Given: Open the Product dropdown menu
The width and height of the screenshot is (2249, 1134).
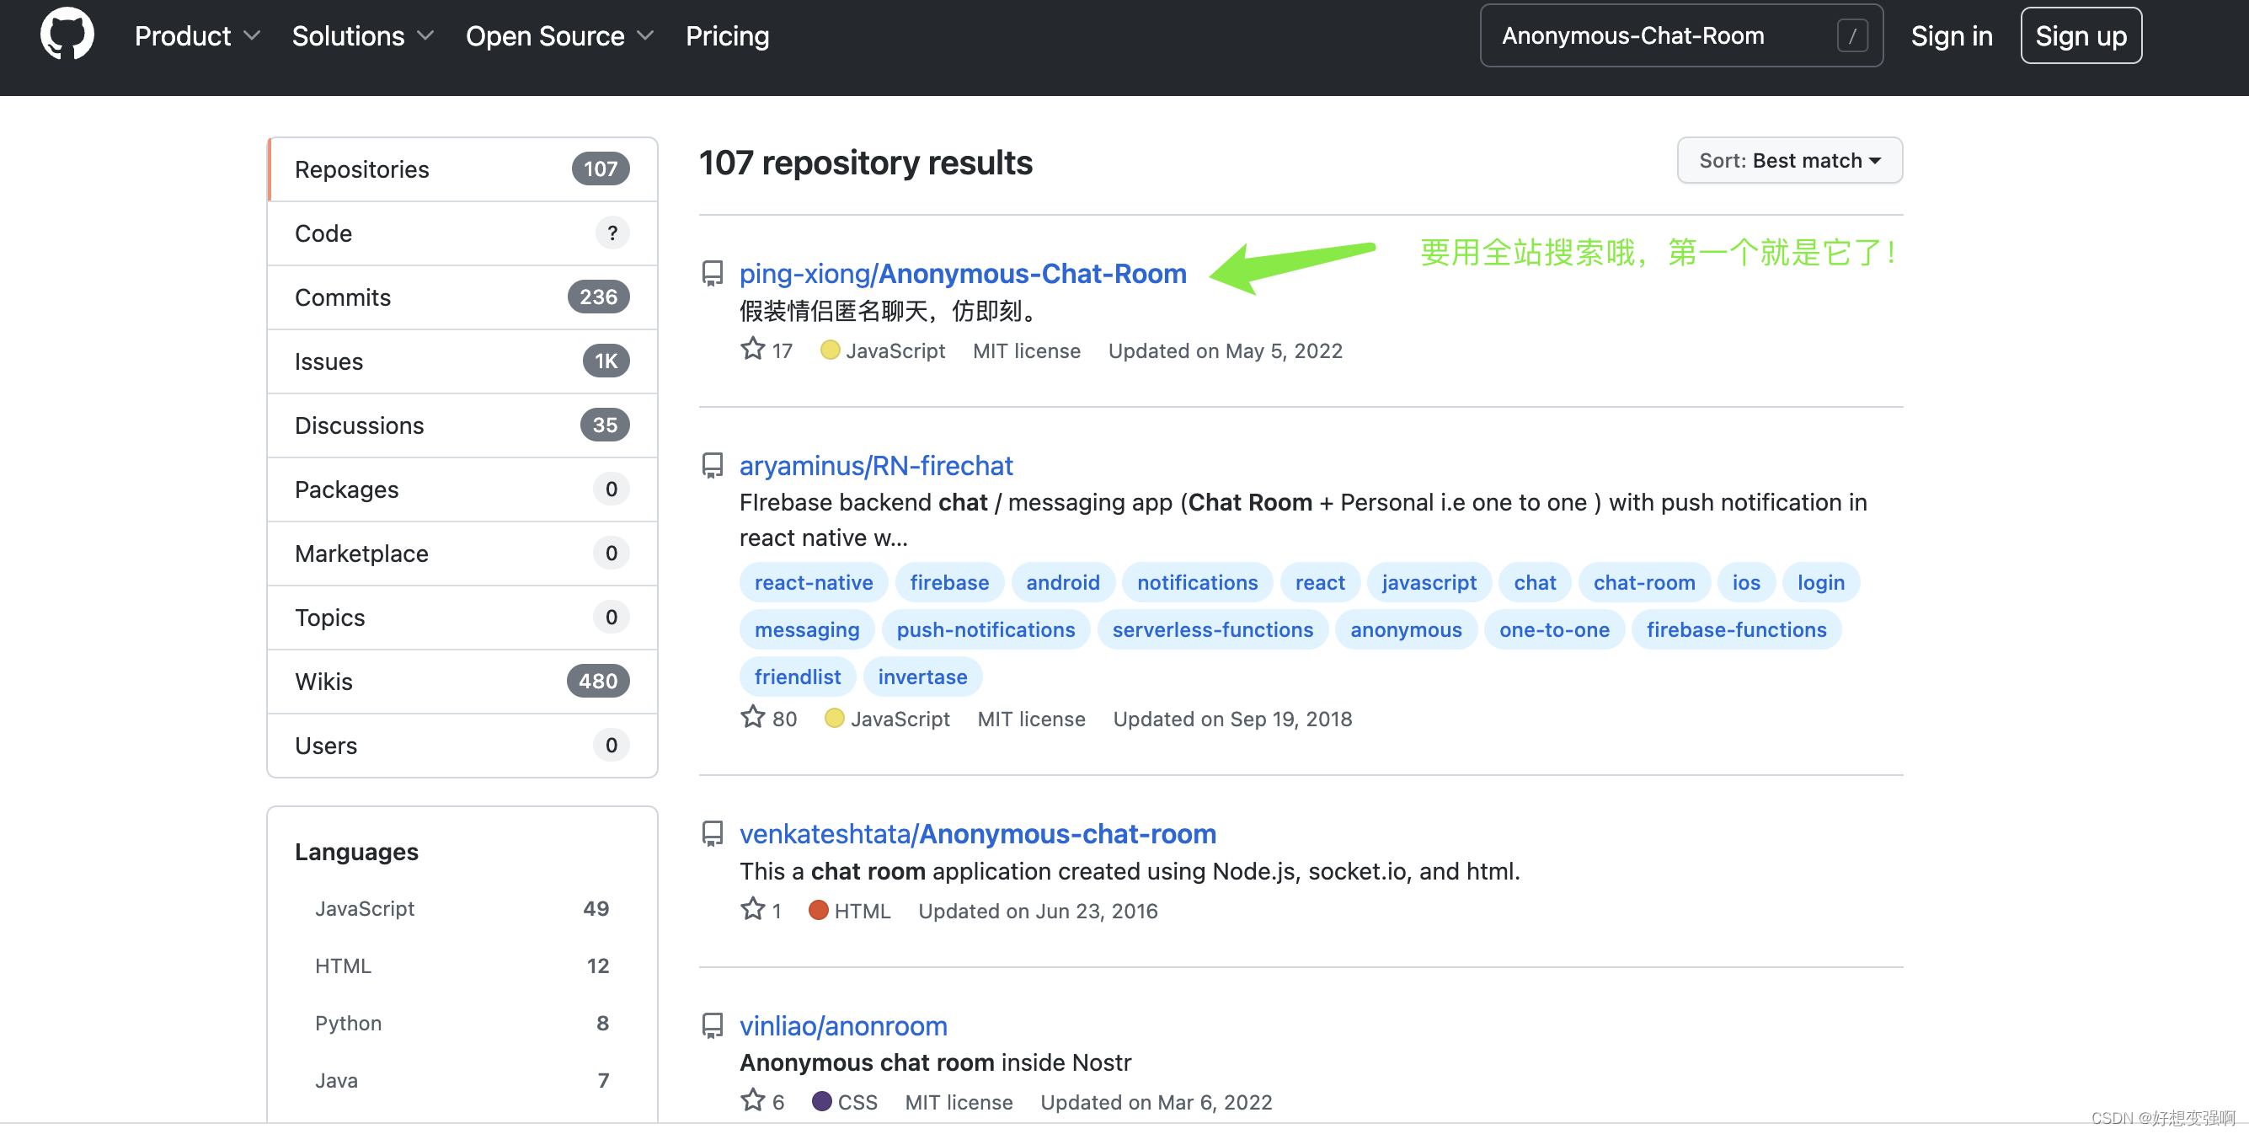Looking at the screenshot, I should [197, 35].
